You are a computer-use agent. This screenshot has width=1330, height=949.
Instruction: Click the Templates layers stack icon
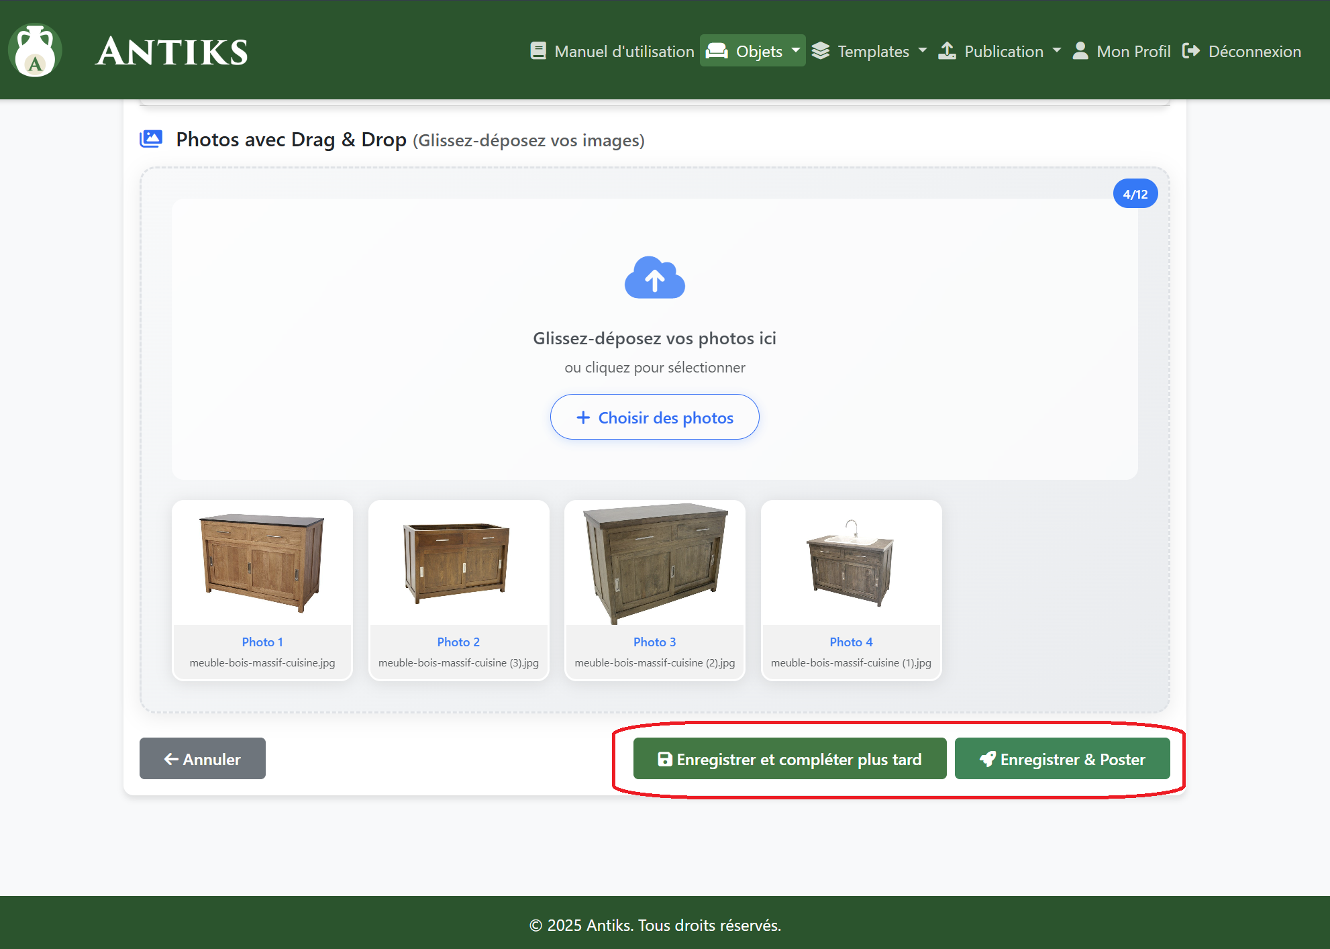tap(820, 51)
